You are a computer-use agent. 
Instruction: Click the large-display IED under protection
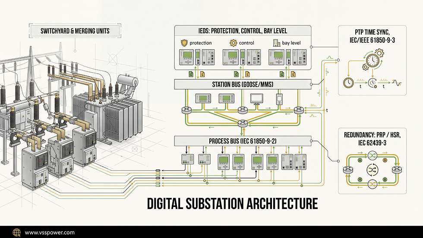[186, 57]
